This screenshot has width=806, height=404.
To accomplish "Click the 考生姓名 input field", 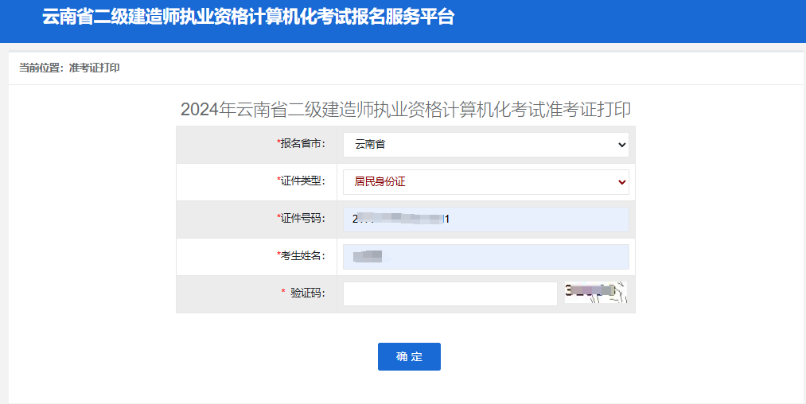I will click(486, 257).
